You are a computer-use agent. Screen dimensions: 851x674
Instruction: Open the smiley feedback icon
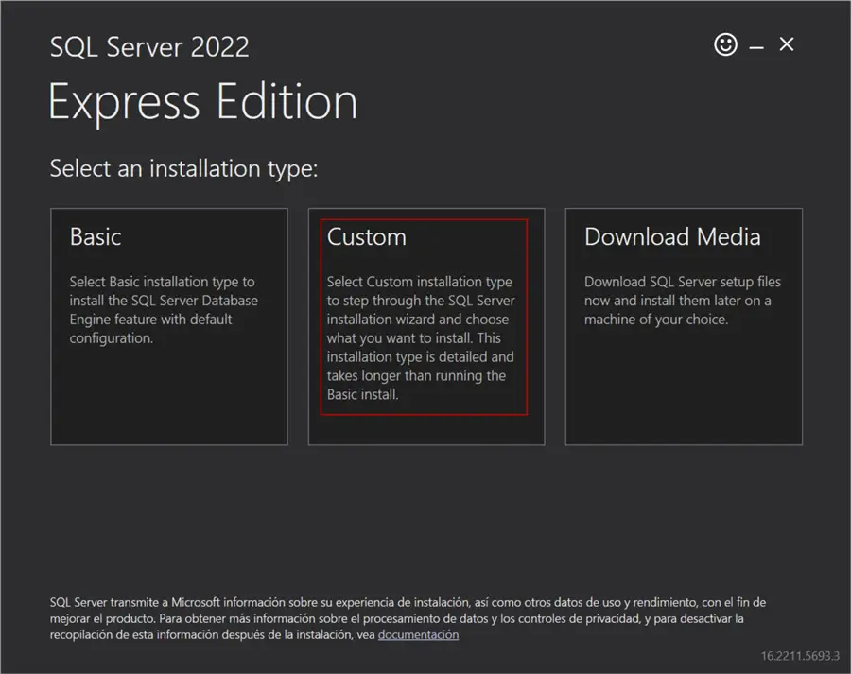click(x=725, y=44)
